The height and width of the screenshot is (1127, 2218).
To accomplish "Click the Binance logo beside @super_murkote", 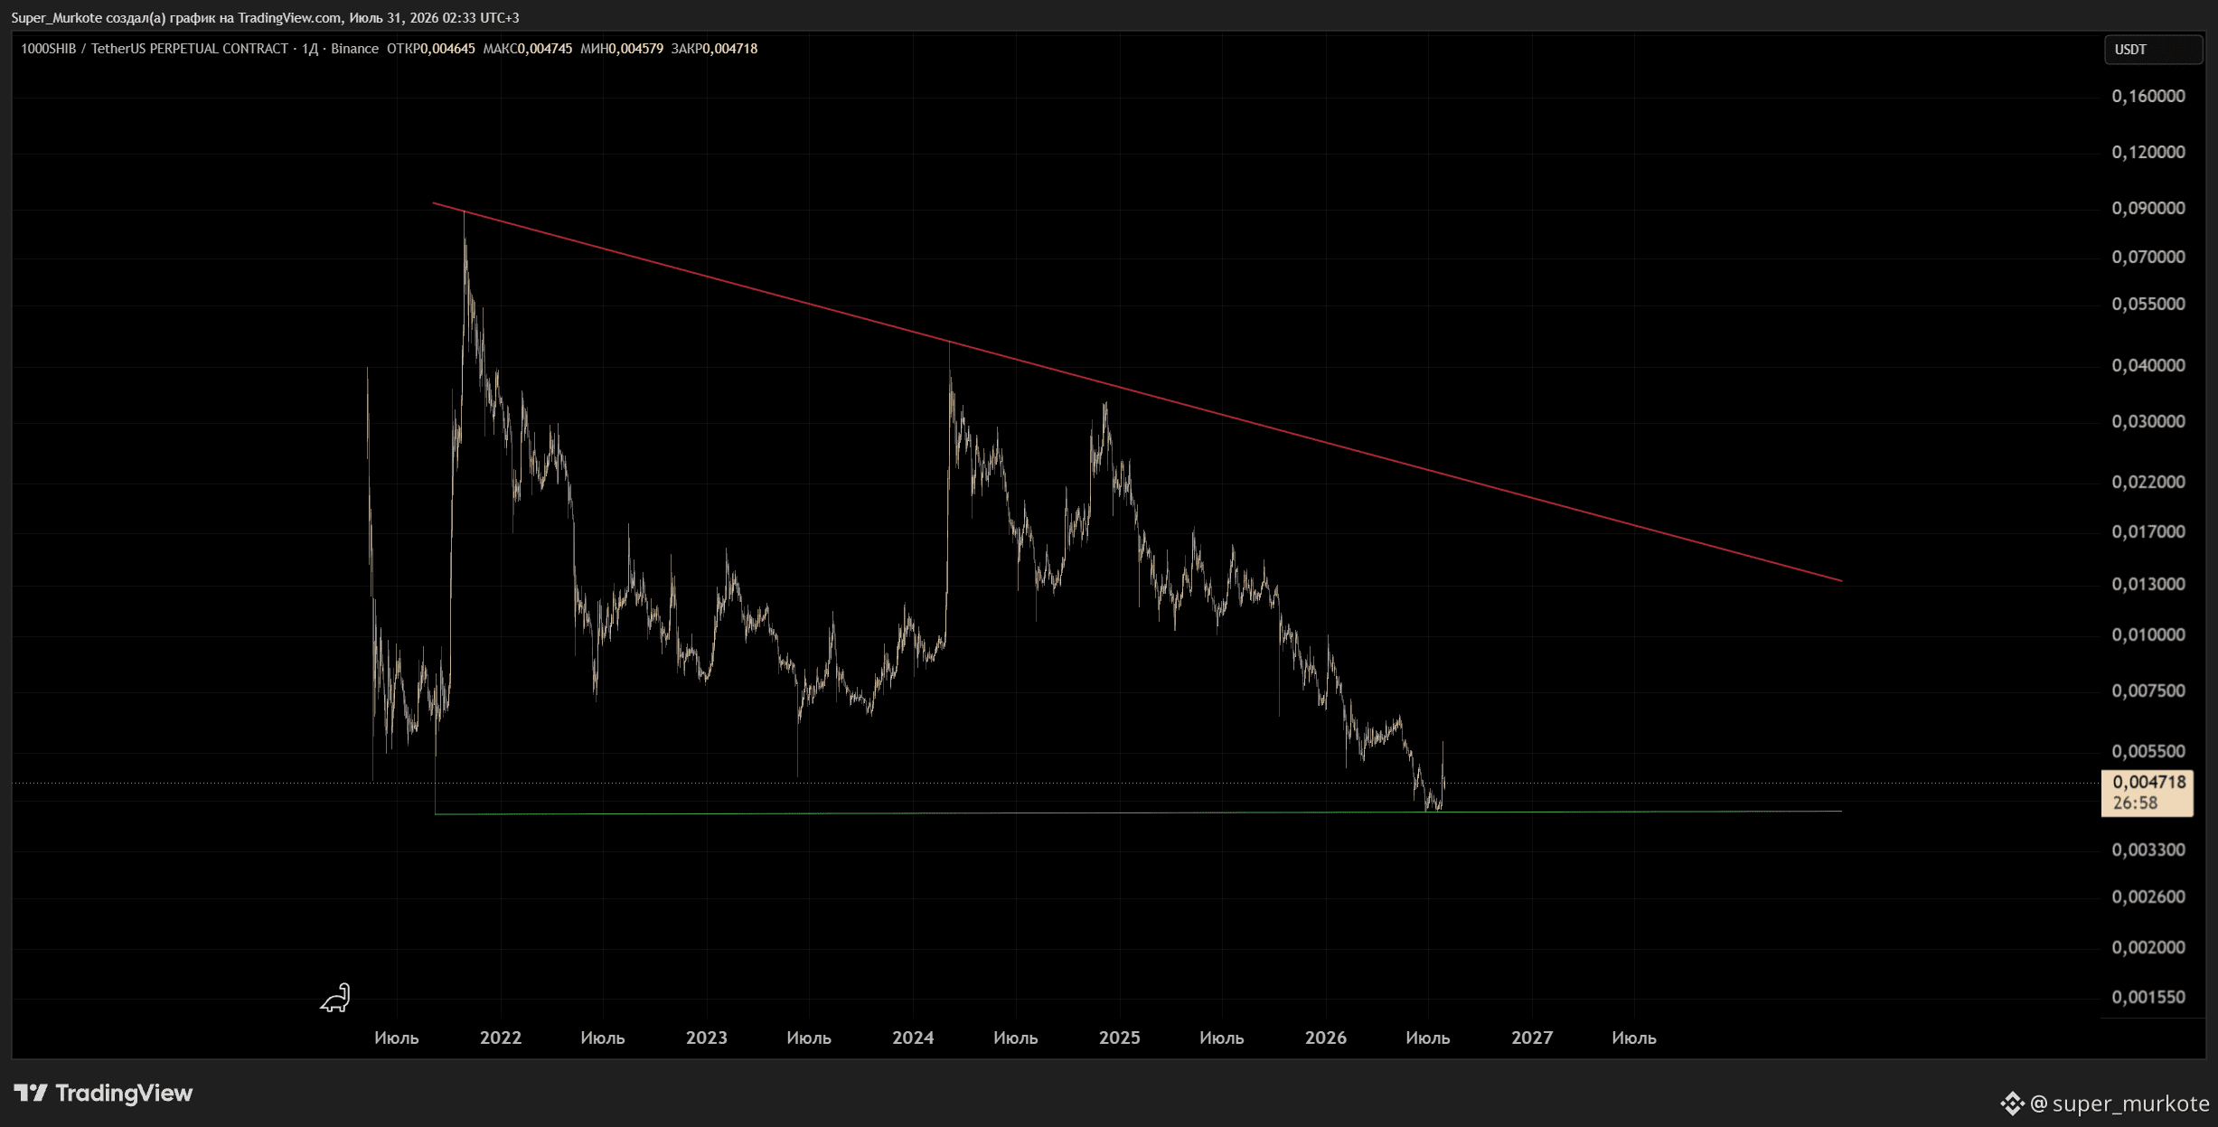I will point(2012,1104).
